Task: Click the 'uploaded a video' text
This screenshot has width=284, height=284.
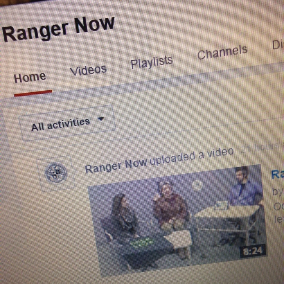Action: pyautogui.click(x=192, y=157)
